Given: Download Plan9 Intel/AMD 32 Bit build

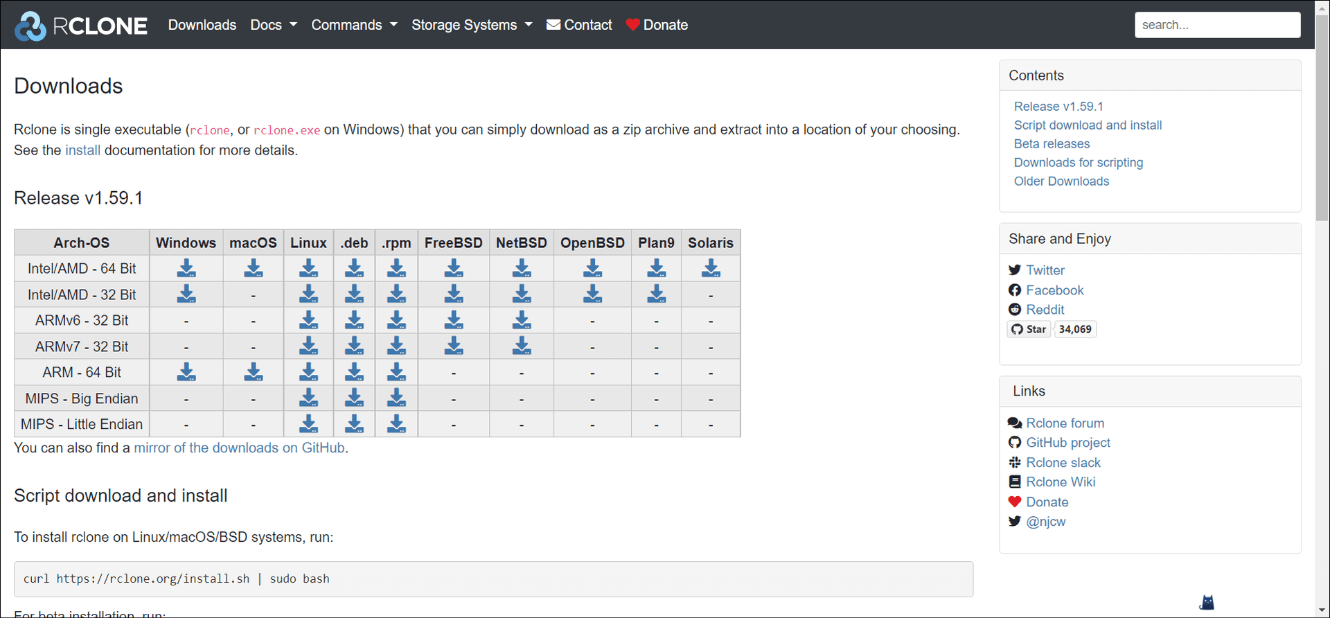Looking at the screenshot, I should pyautogui.click(x=657, y=294).
